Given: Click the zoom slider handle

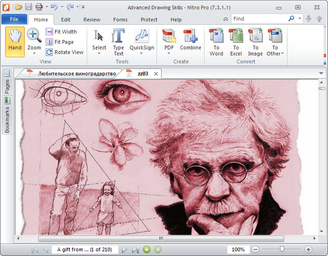Looking at the screenshot, I should (x=282, y=249).
